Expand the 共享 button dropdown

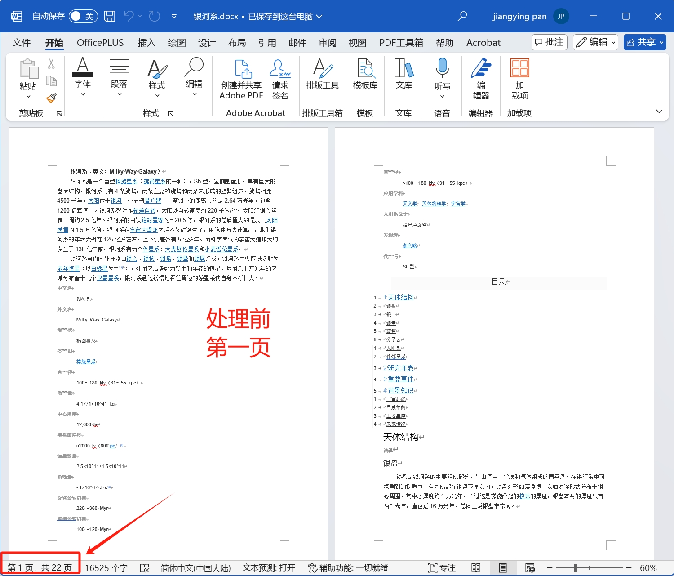click(661, 42)
